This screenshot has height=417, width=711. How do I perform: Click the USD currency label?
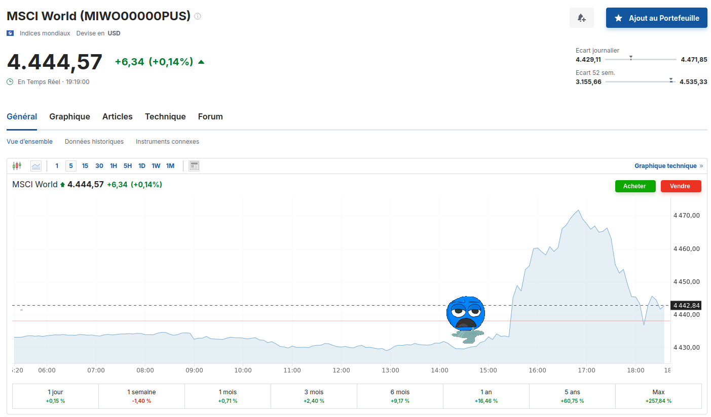pyautogui.click(x=114, y=33)
